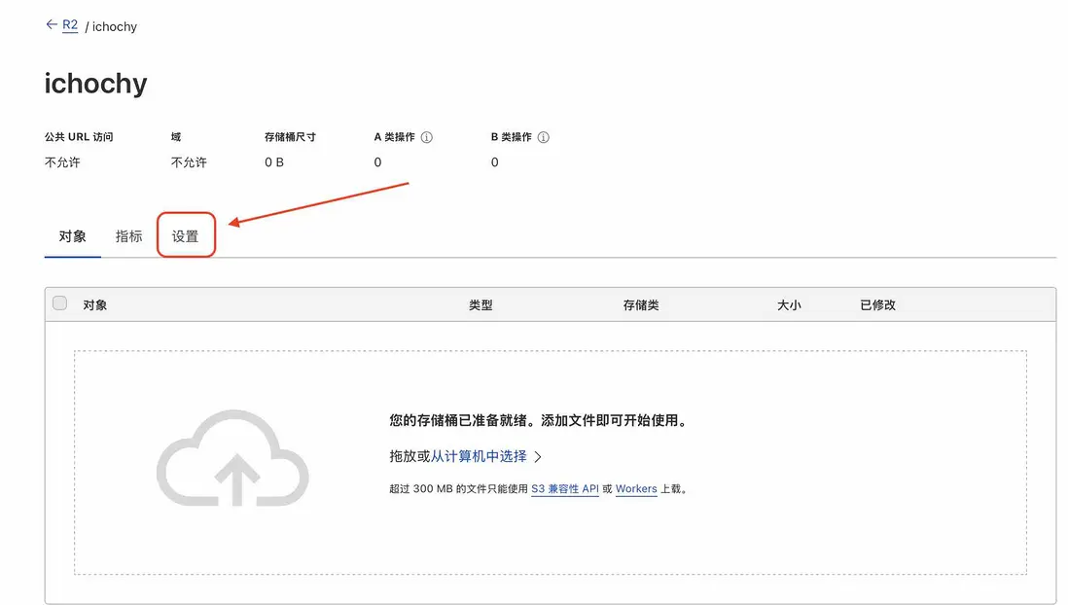This screenshot has width=1068, height=605.
Task: Open the 设置 (Settings) tab
Action: click(185, 234)
